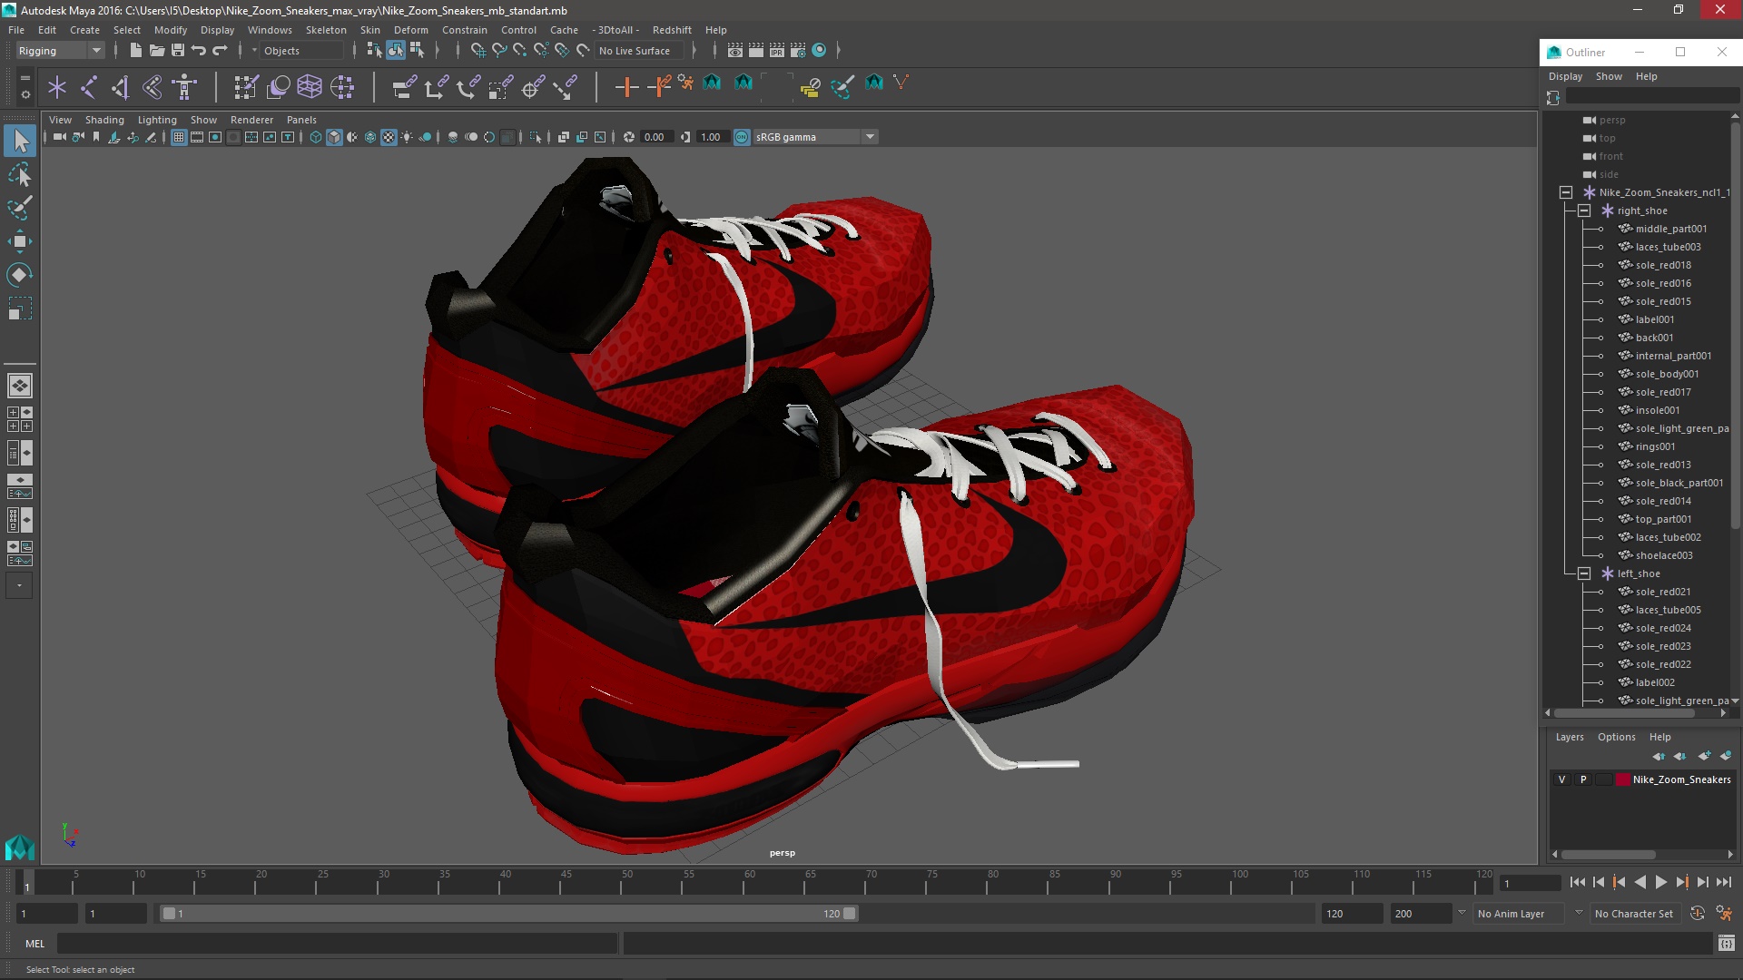Viewport: 1743px width, 980px height.
Task: Click the gamma value field 1.00
Action: click(711, 137)
